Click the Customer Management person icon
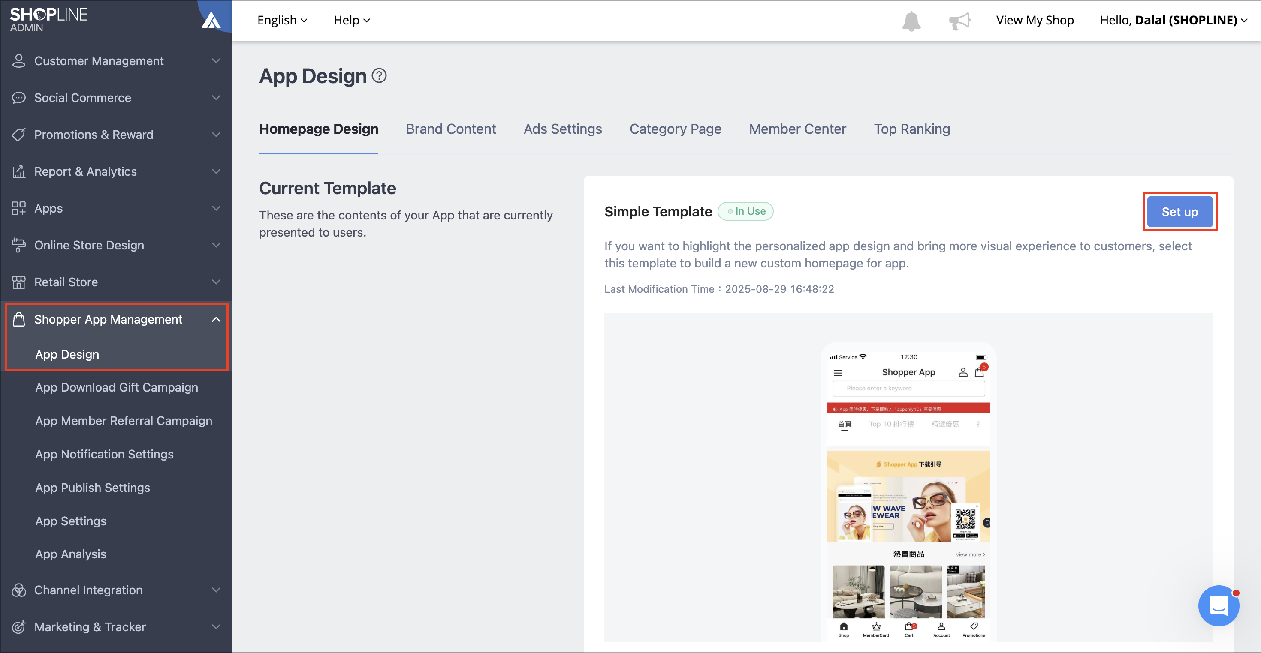Image resolution: width=1261 pixels, height=653 pixels. pos(18,61)
